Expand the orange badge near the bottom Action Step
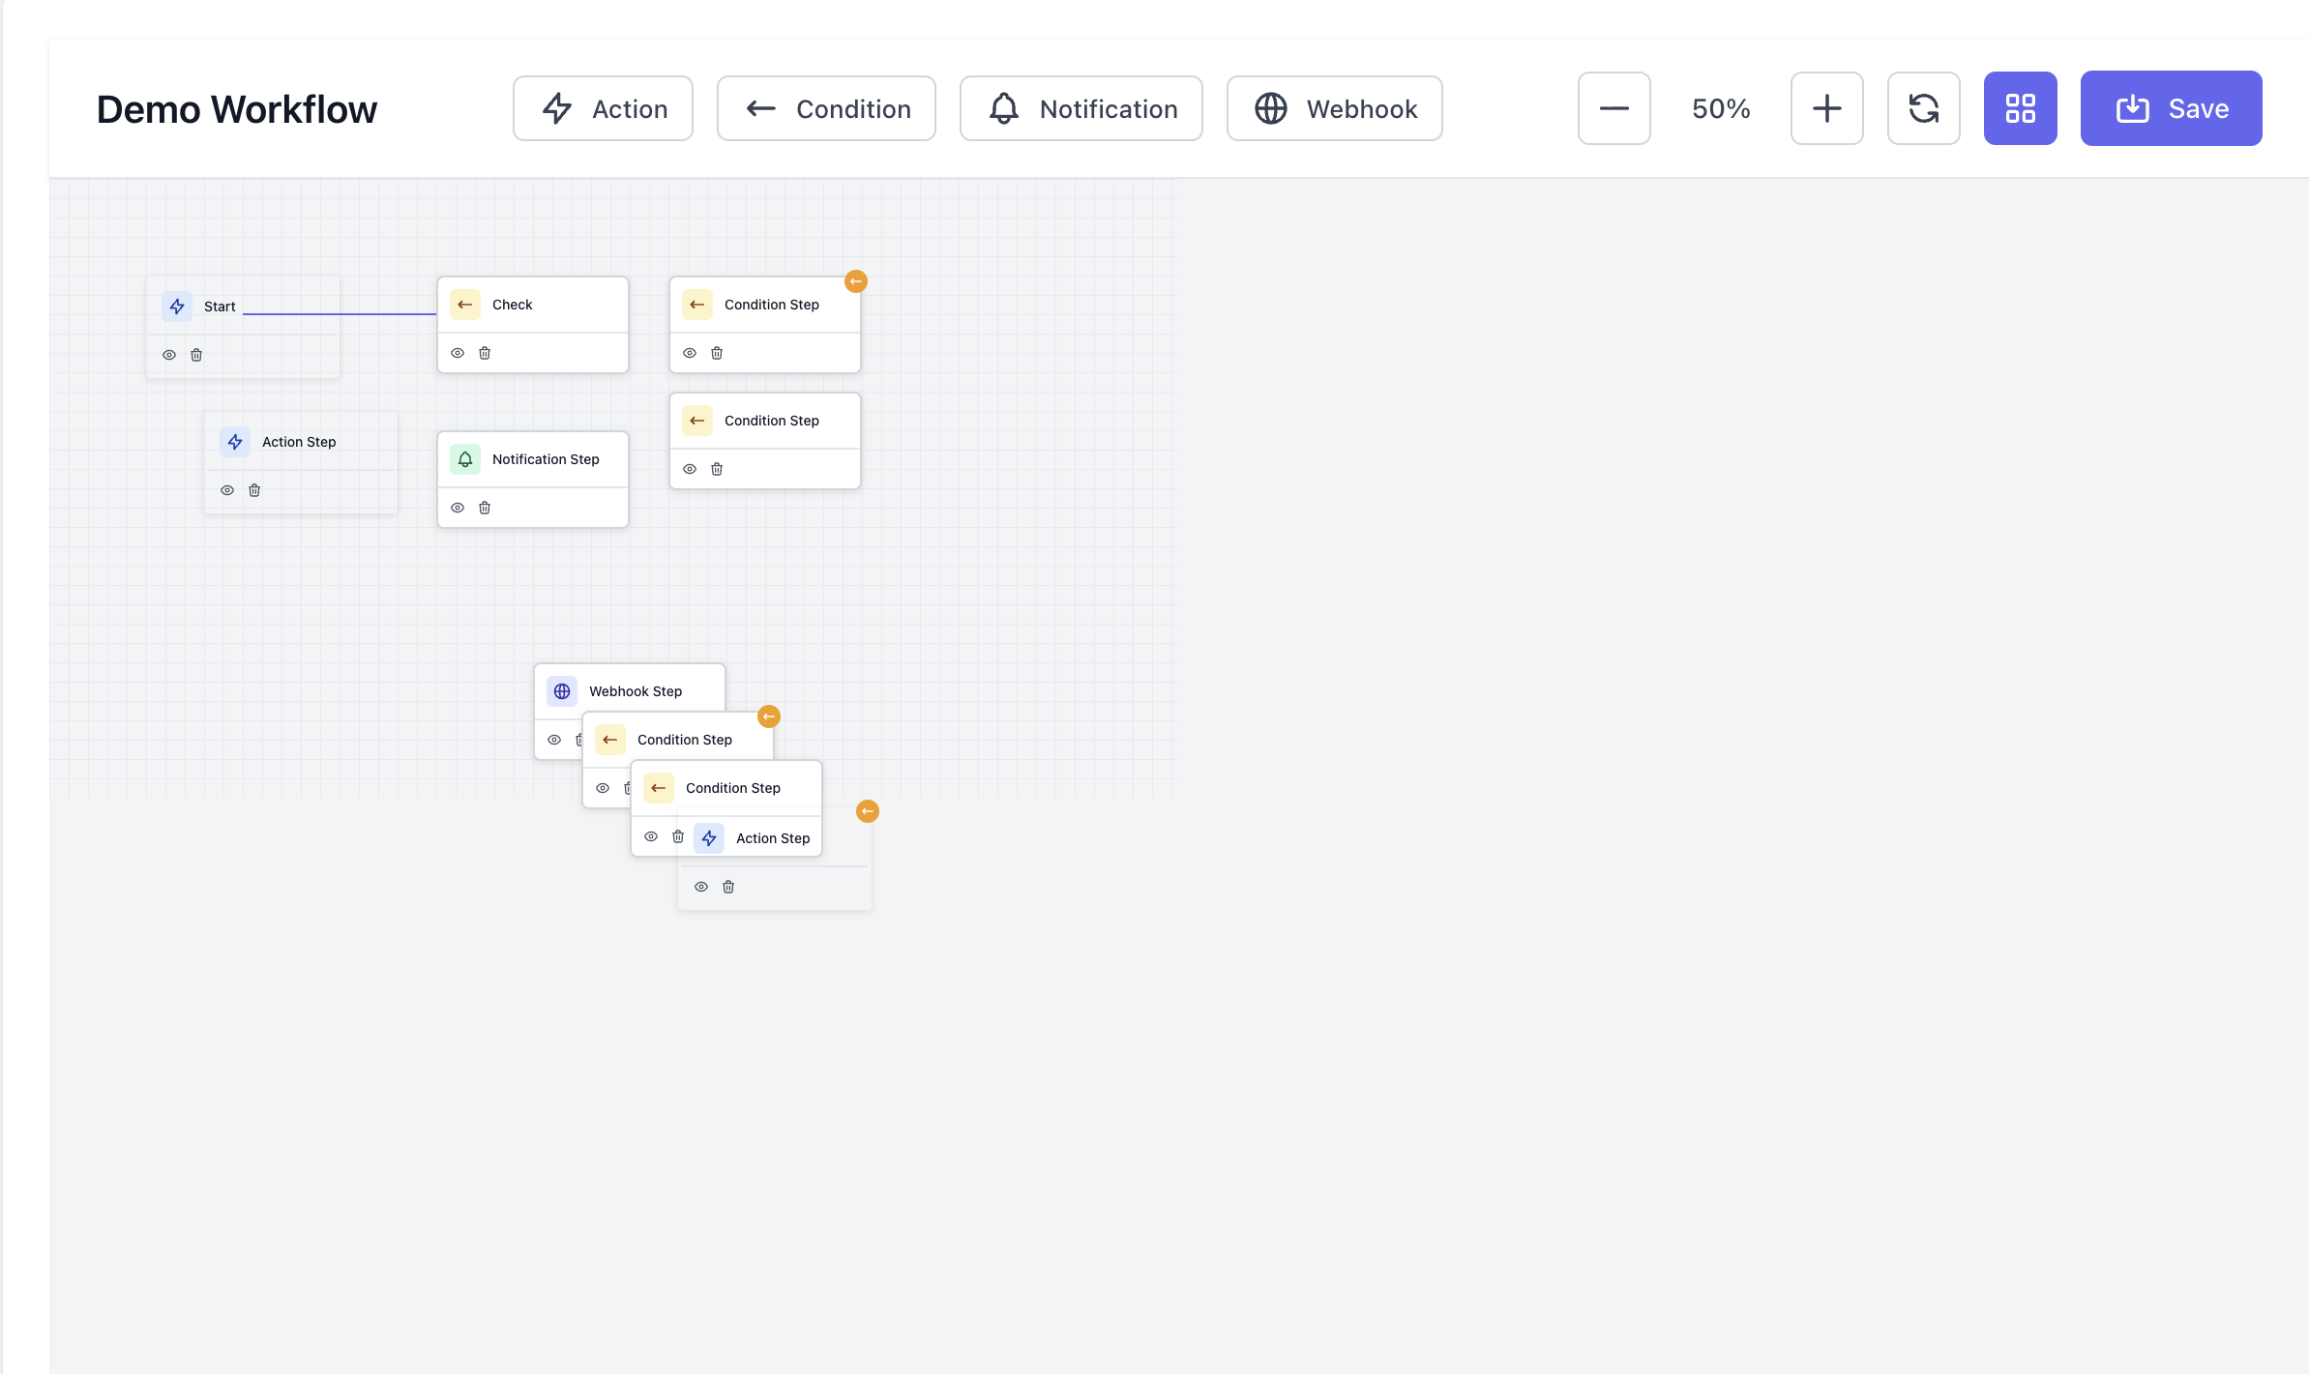This screenshot has width=2309, height=1374. pos(867,811)
